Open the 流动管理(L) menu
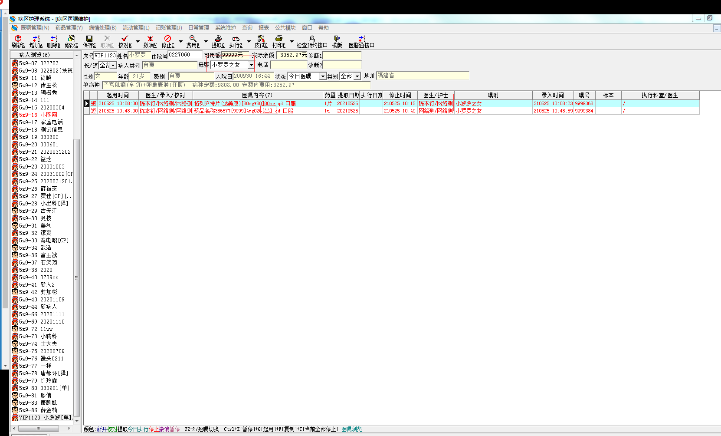Viewport: 721px width, 436px height. tap(136, 28)
